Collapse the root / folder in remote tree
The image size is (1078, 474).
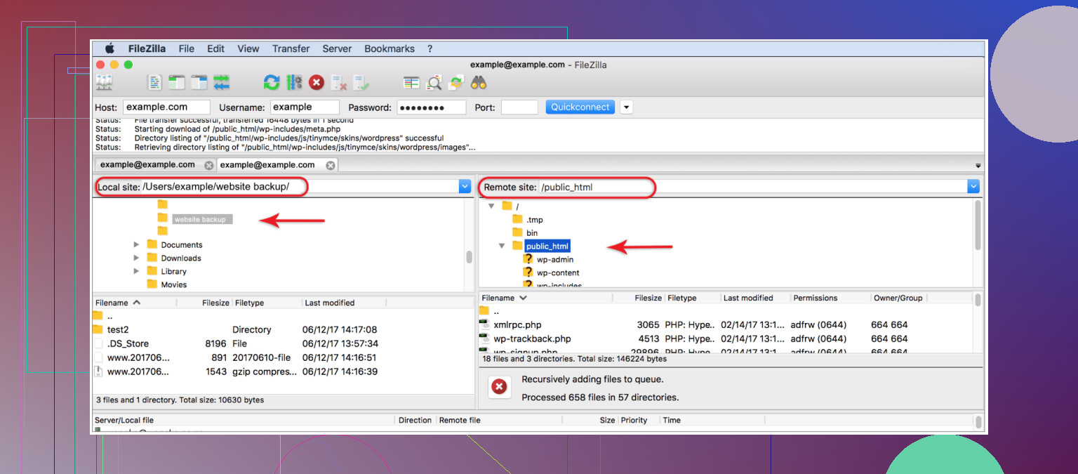[491, 206]
